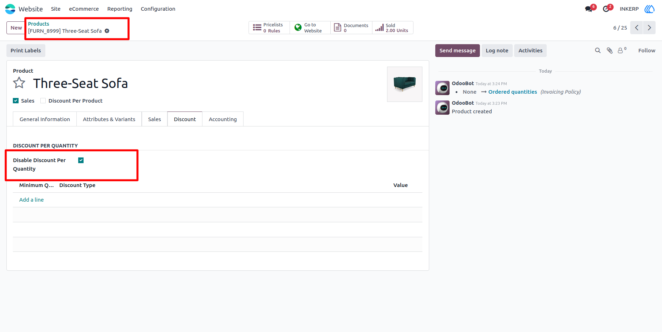The height and width of the screenshot is (332, 662).
Task: Enable Discount Per Product checkbox
Action: coord(43,101)
